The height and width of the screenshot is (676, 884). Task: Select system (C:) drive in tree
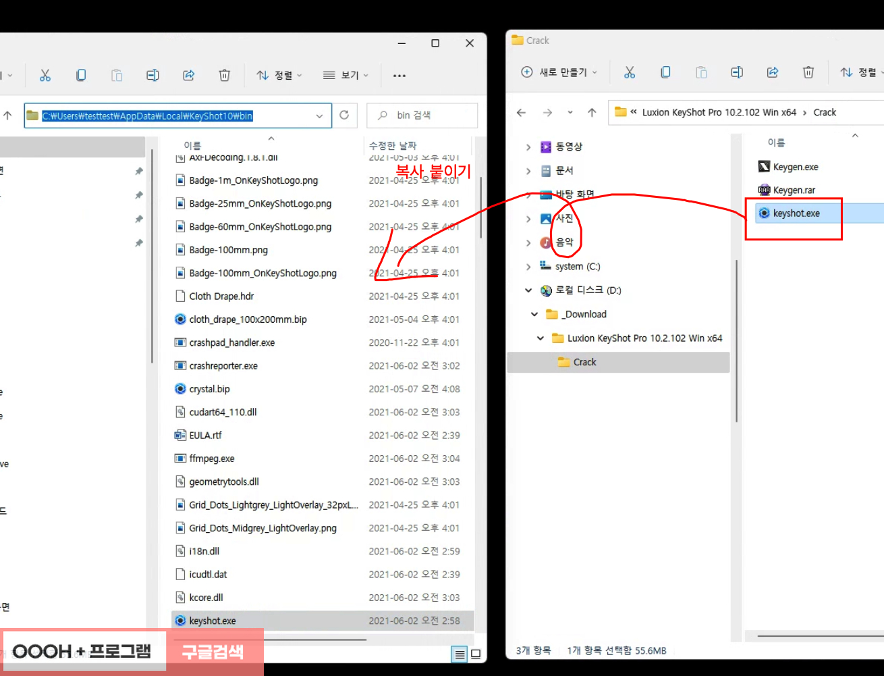pyautogui.click(x=570, y=267)
